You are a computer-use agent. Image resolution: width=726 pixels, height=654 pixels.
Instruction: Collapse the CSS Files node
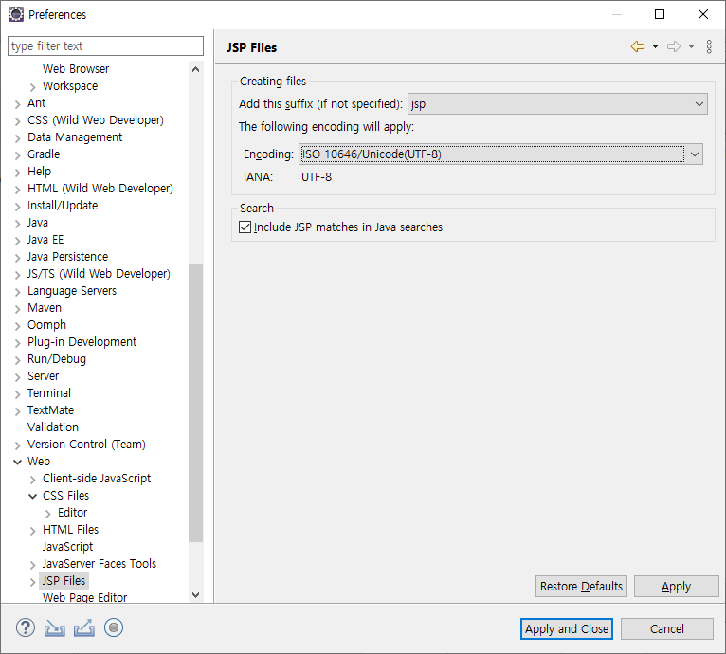[32, 496]
